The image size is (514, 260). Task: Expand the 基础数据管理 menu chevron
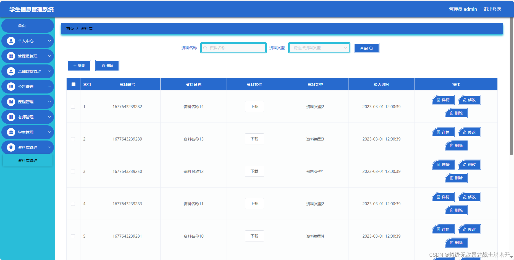49,71
